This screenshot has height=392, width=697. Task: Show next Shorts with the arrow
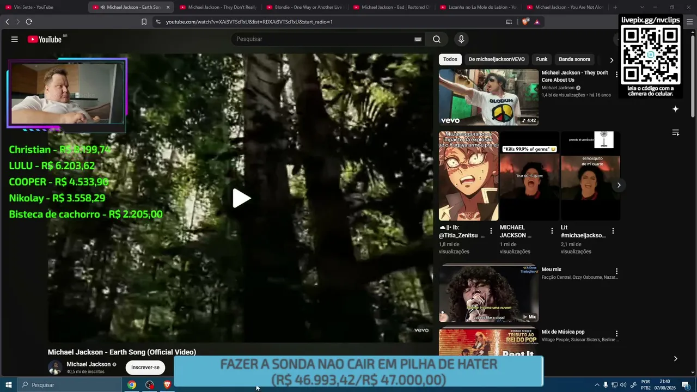(619, 185)
